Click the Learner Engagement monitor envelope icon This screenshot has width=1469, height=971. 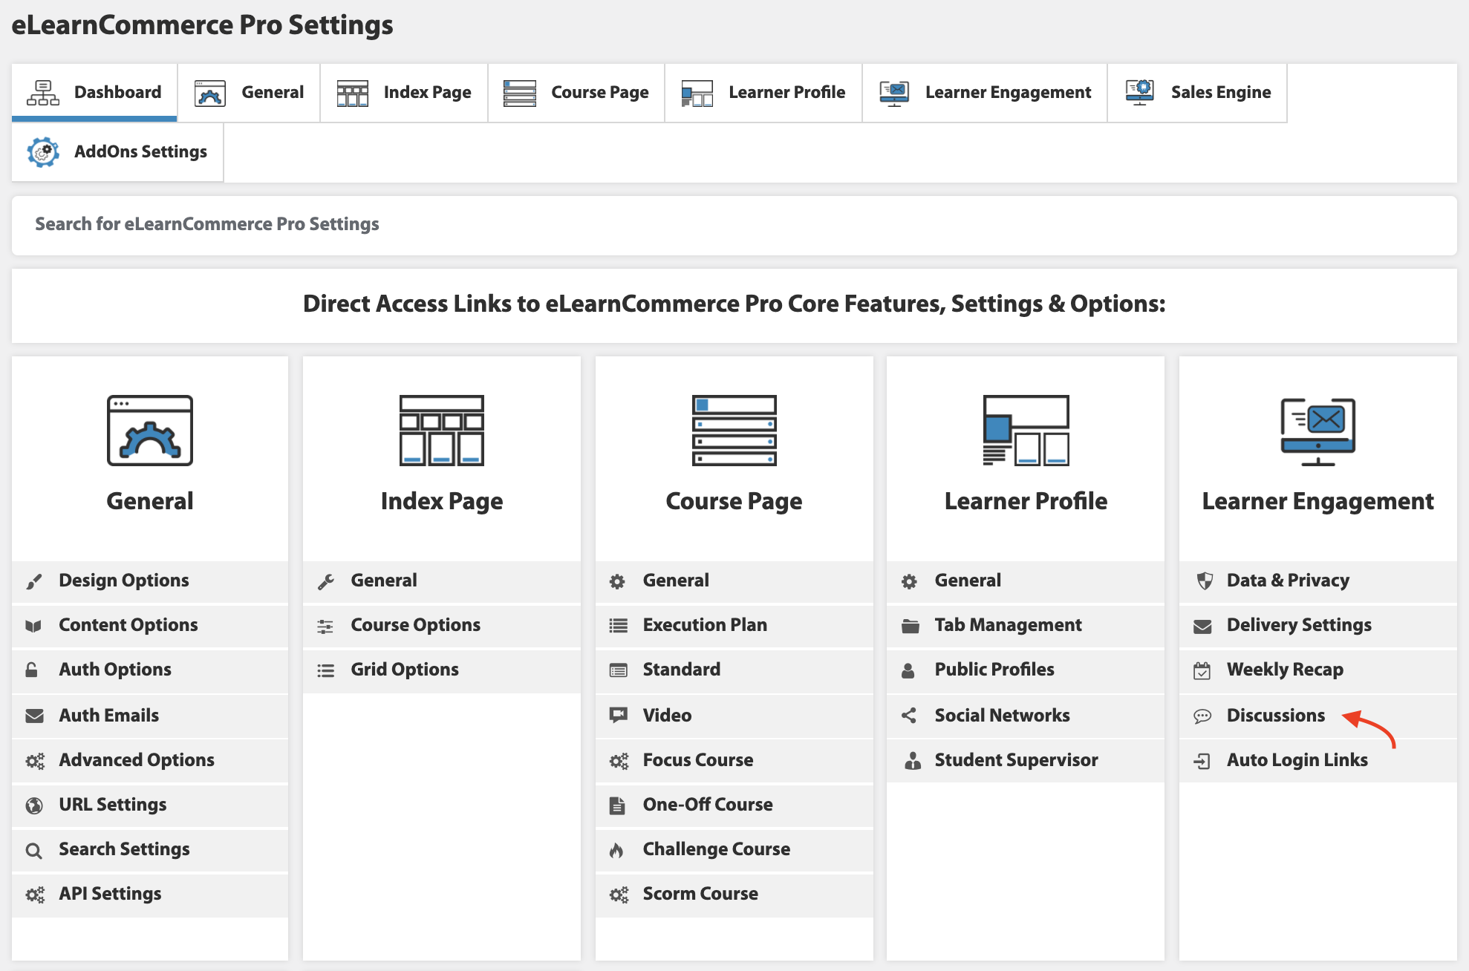(x=1317, y=431)
